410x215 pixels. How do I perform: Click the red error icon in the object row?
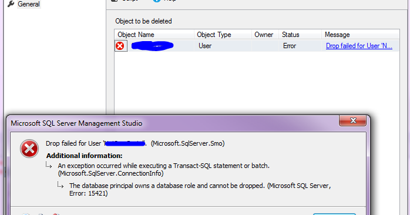[x=120, y=46]
